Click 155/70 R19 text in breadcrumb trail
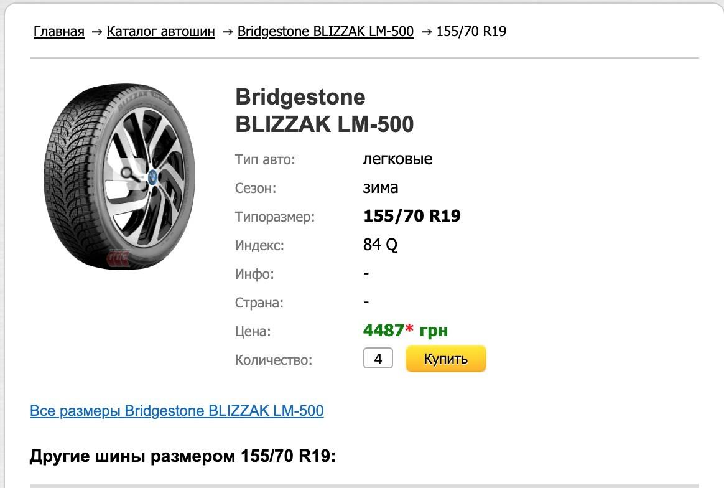Viewport: 724px width, 488px height. click(x=471, y=31)
